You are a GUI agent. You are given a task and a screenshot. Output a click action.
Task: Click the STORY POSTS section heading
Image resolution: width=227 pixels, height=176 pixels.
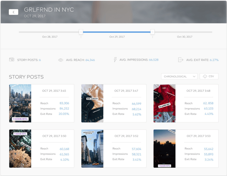coord(26,77)
